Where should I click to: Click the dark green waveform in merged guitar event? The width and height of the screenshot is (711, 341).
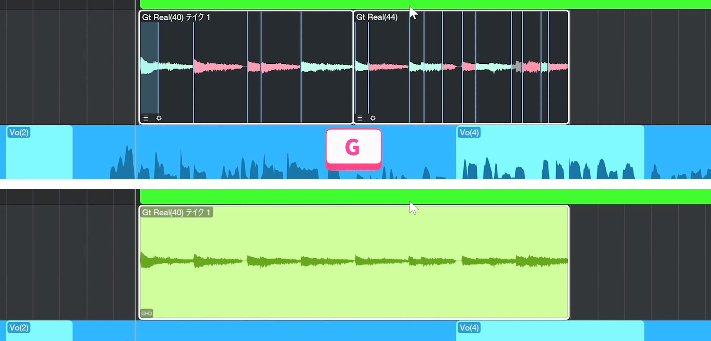tap(339, 261)
